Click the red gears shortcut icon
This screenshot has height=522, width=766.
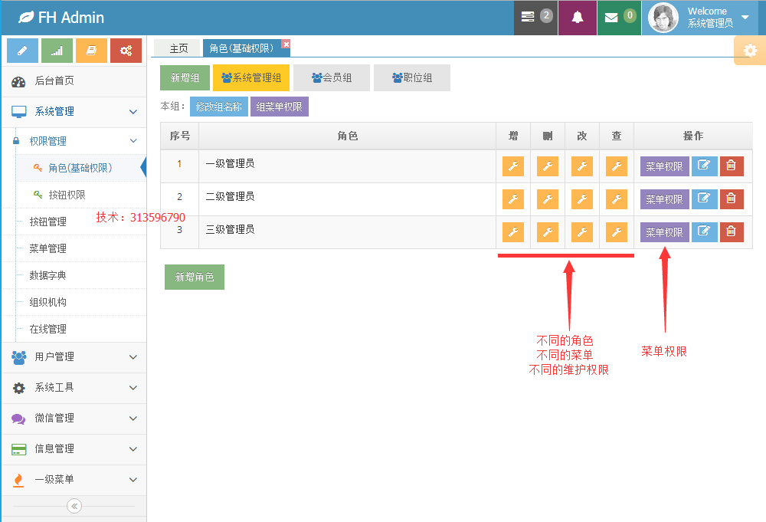pos(126,51)
